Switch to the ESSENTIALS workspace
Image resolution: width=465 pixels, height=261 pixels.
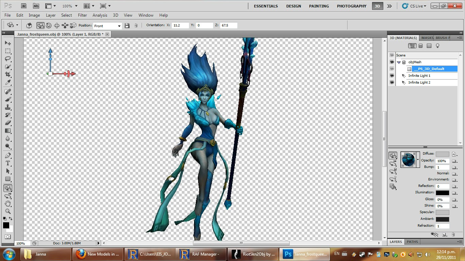[266, 6]
